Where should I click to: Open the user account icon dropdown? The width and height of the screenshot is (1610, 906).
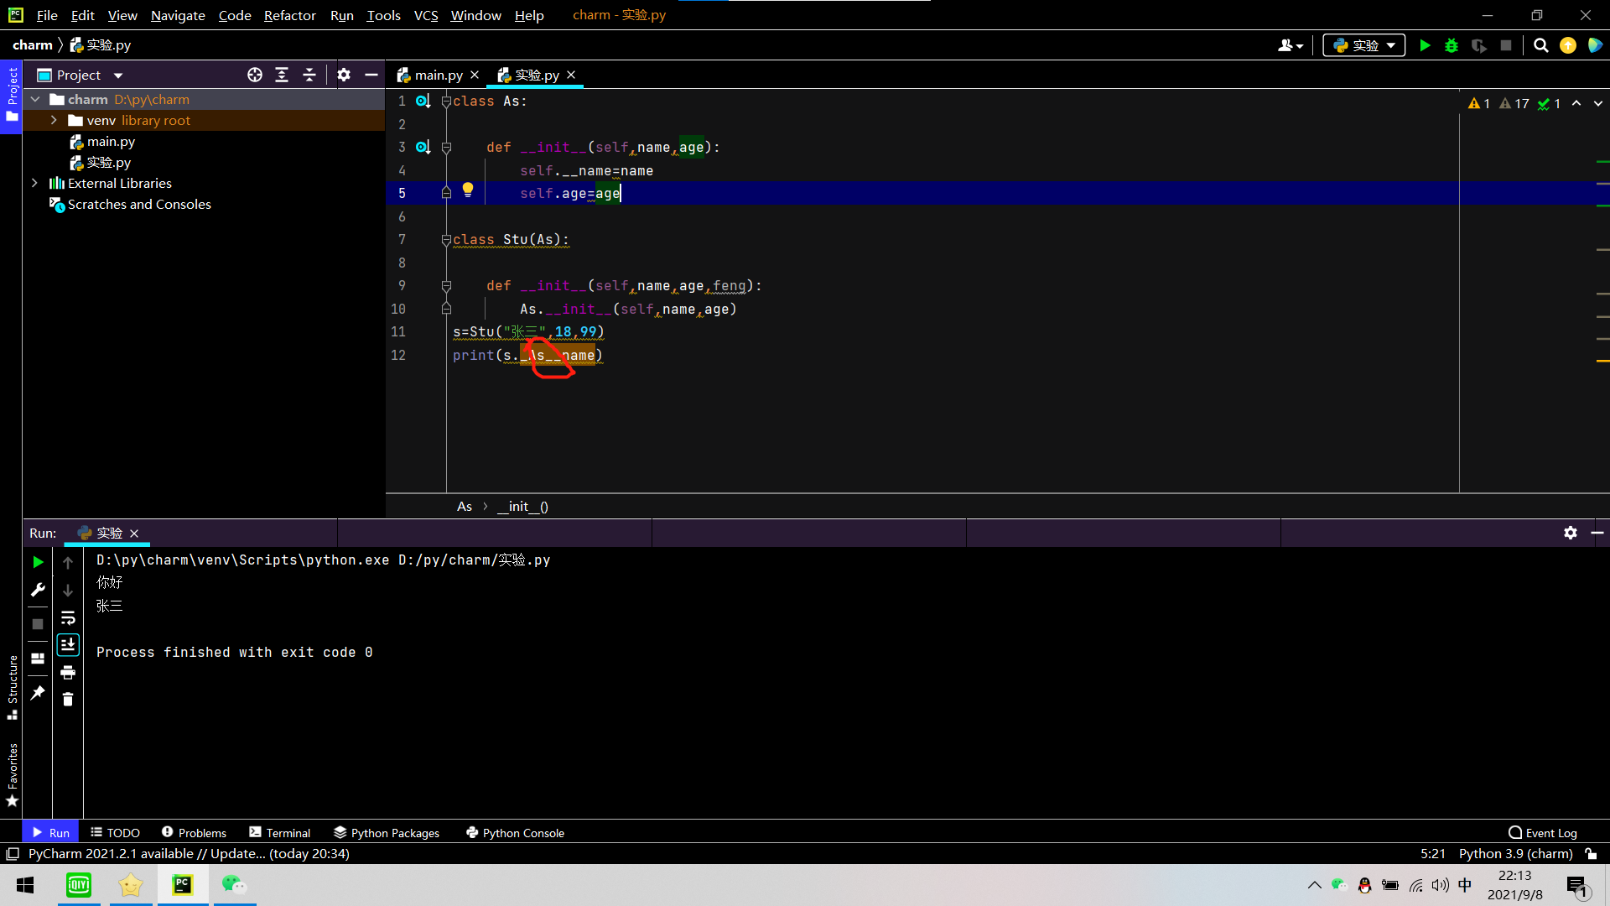[x=1291, y=45]
